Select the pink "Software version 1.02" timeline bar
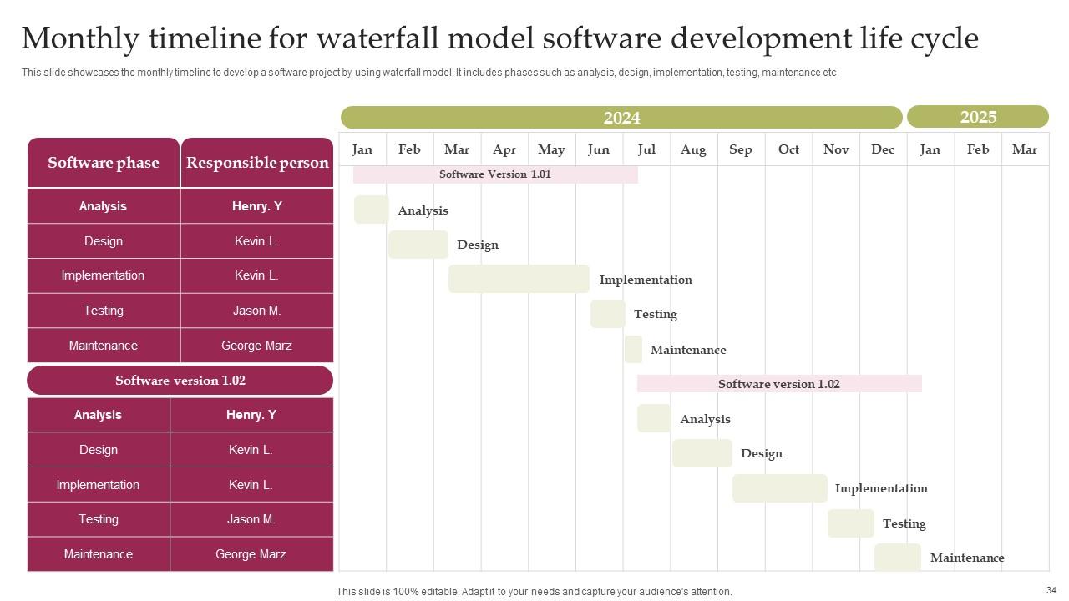Screen dimensions: 1069x601 tap(778, 384)
